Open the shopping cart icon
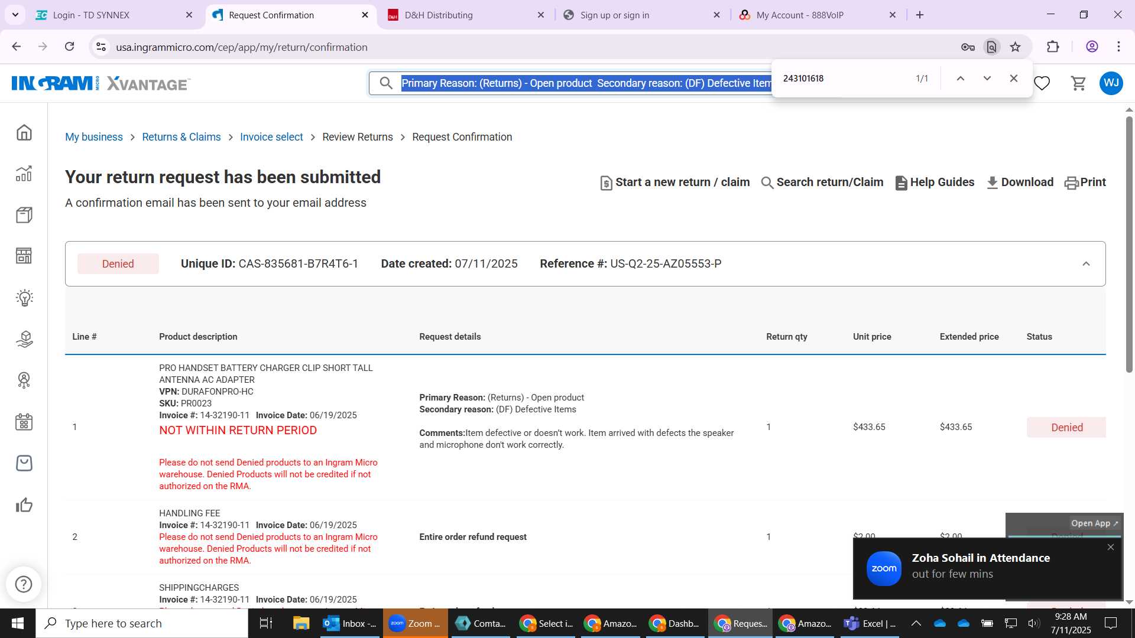1135x638 pixels. click(x=1079, y=83)
